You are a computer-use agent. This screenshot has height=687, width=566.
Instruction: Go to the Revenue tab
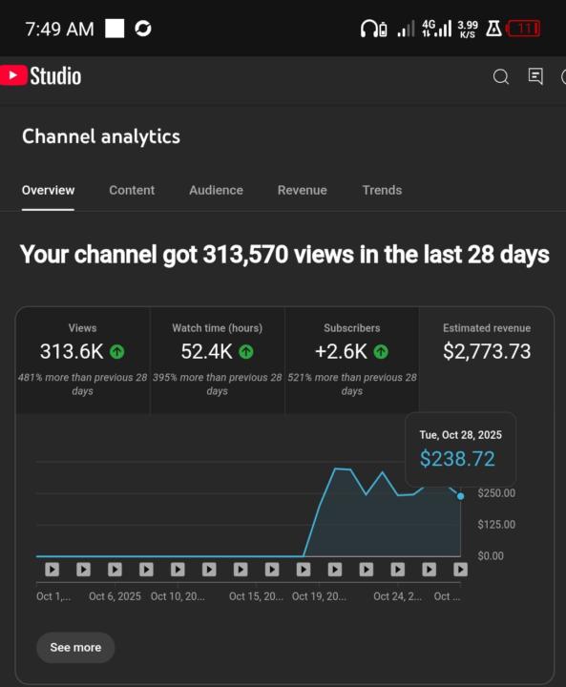pyautogui.click(x=302, y=190)
